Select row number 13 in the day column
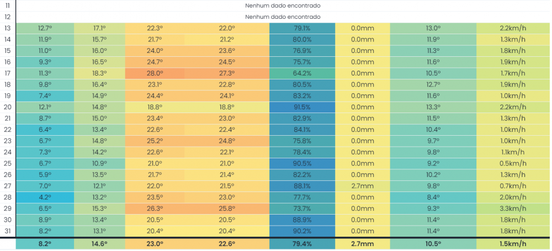 pyautogui.click(x=8, y=28)
